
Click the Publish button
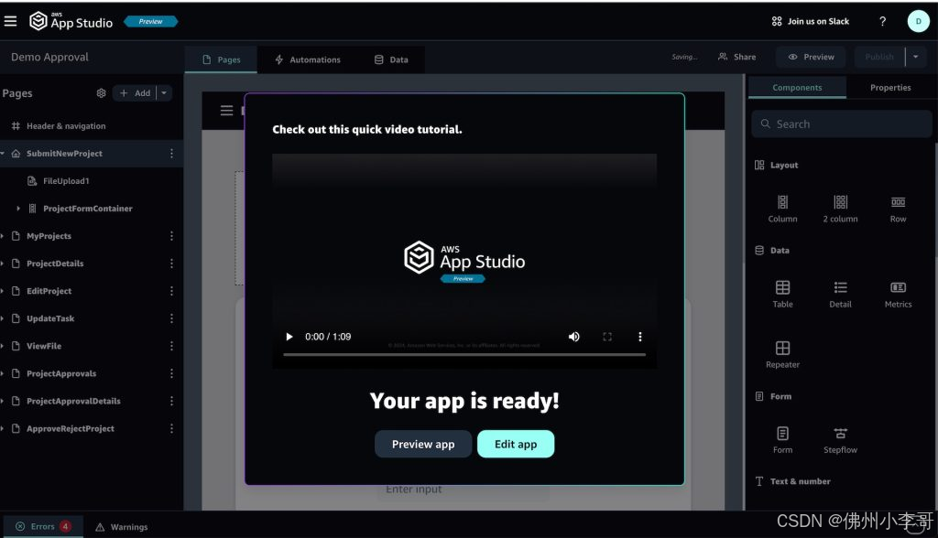point(879,57)
